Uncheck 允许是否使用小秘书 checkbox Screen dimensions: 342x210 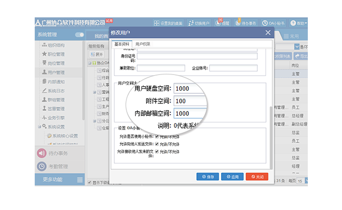(x=157, y=137)
